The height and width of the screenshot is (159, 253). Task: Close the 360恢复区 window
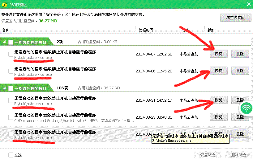[249, 4]
